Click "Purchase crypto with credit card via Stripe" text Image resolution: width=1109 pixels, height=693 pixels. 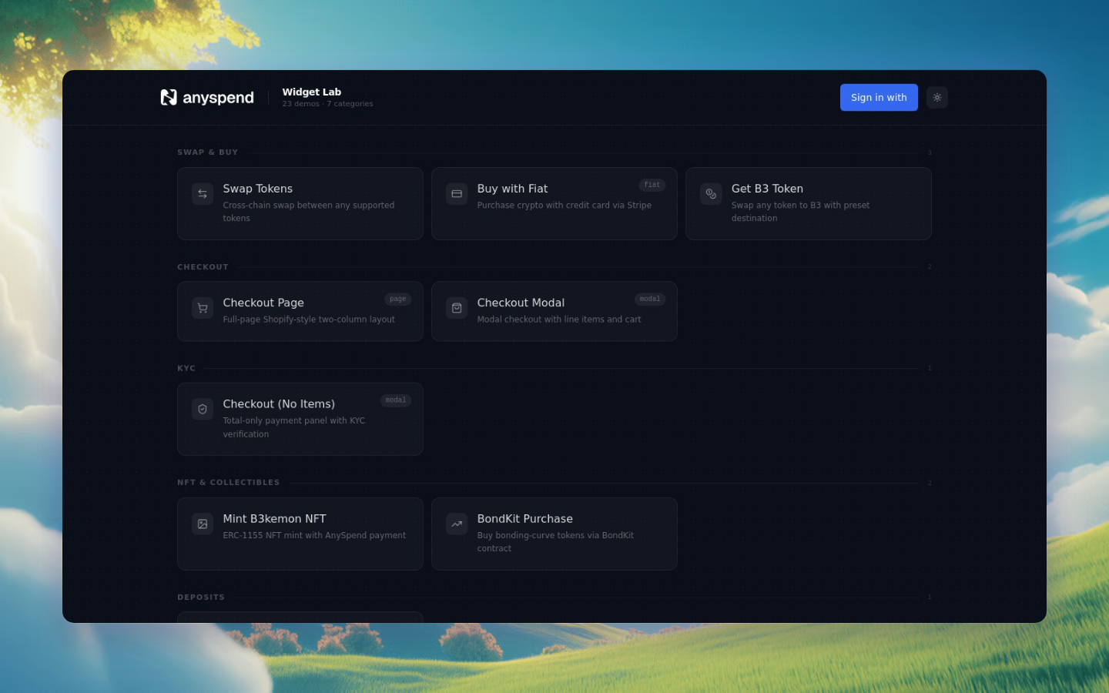coord(564,206)
